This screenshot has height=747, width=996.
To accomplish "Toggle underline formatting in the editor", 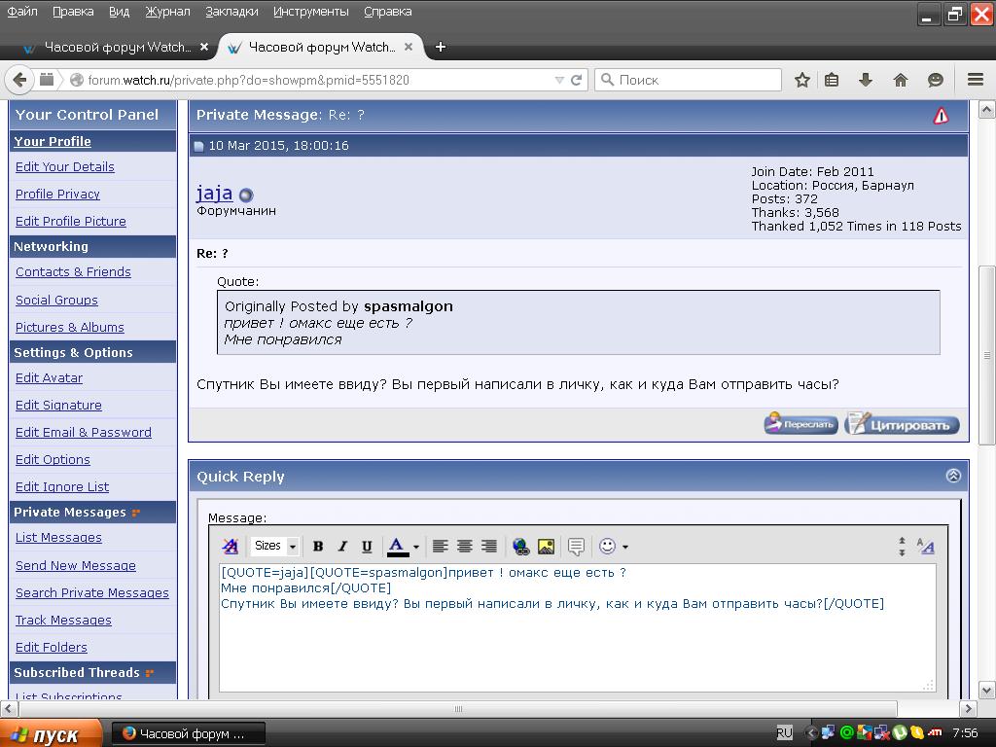I will (x=367, y=547).
